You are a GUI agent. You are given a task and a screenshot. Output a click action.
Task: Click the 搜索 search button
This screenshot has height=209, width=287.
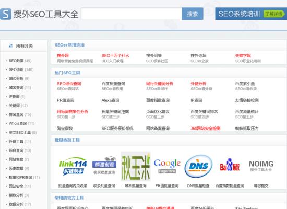coord(193,14)
